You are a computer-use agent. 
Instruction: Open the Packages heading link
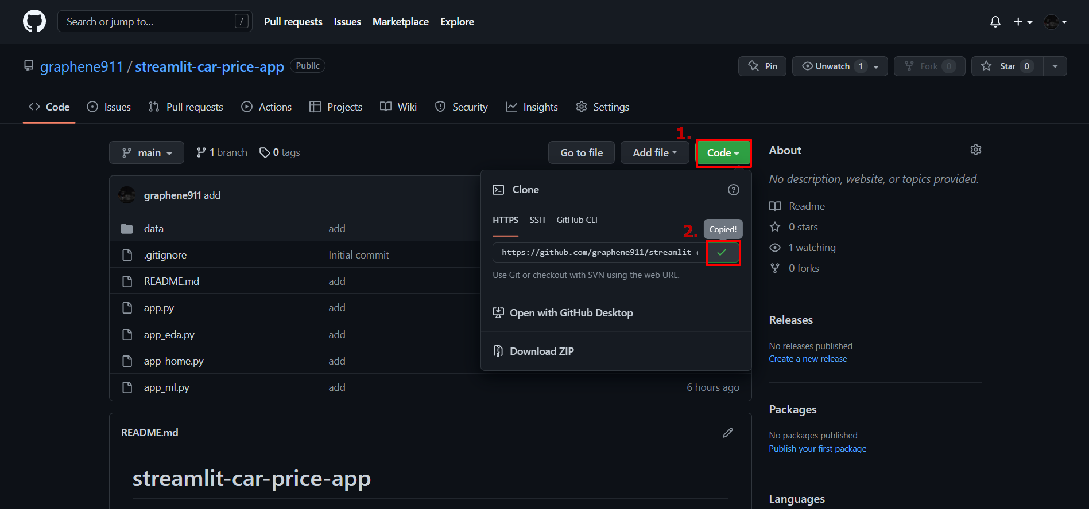point(793,409)
